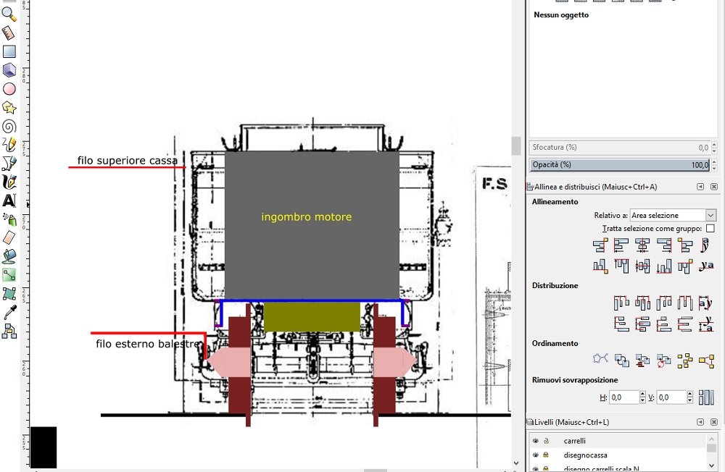Image resolution: width=725 pixels, height=472 pixels.
Task: Enable 'Tratta selezione come gruppo' checkbox
Action: [x=710, y=229]
